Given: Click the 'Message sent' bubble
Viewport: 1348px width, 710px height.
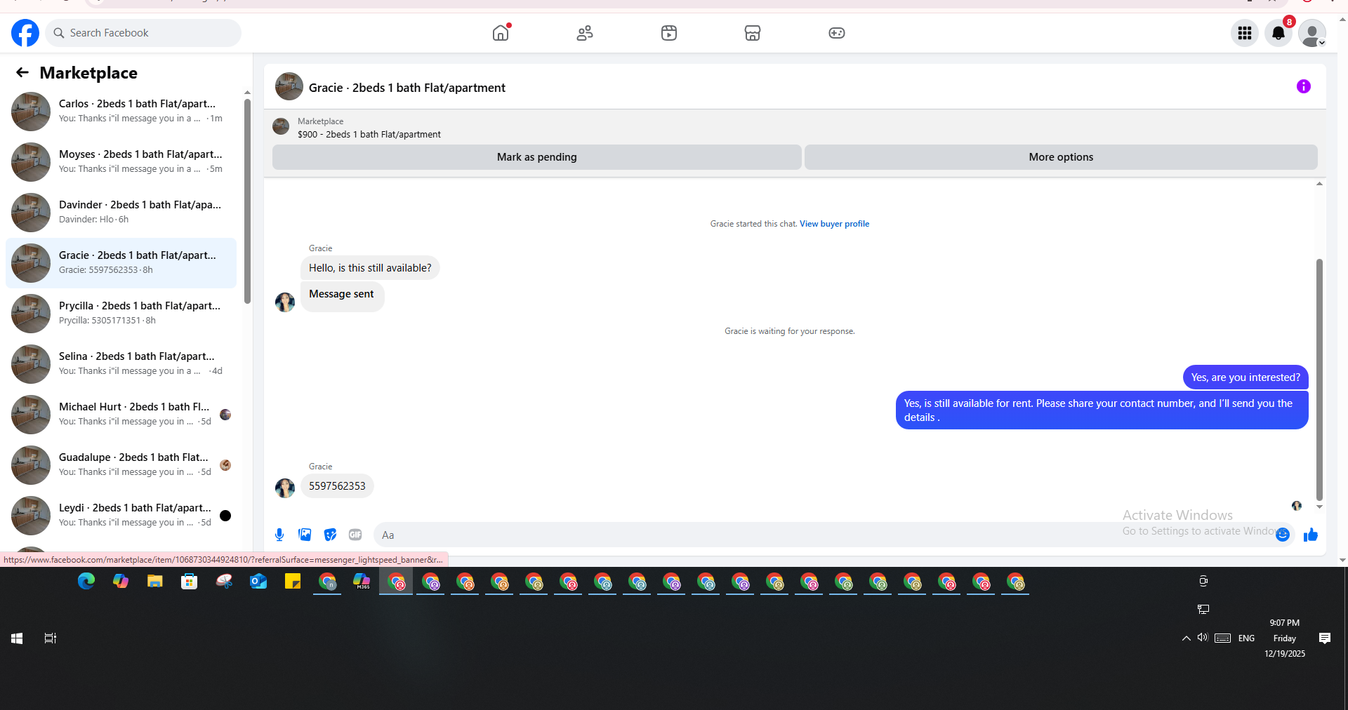Looking at the screenshot, I should pyautogui.click(x=342, y=296).
